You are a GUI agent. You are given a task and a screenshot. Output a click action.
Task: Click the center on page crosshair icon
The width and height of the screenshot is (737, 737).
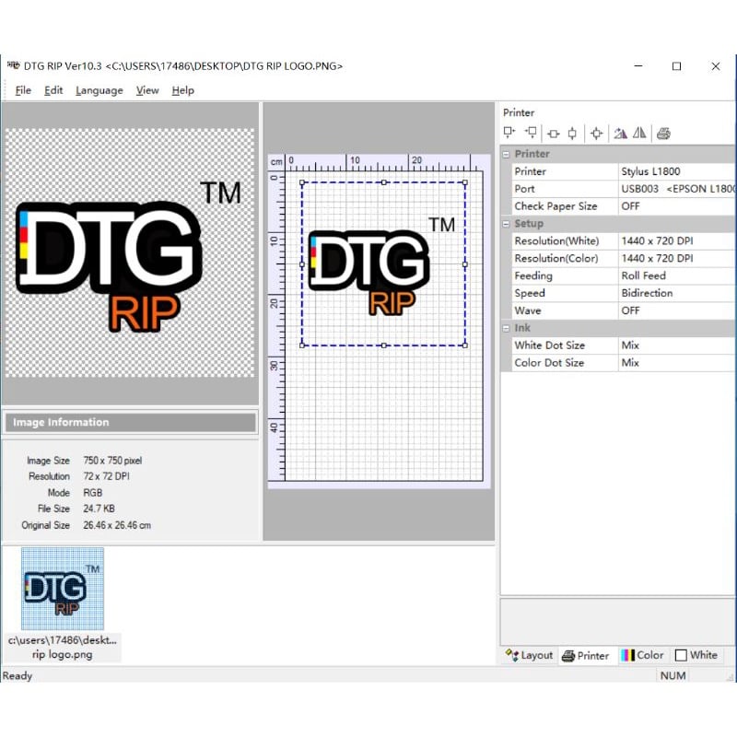(x=596, y=134)
